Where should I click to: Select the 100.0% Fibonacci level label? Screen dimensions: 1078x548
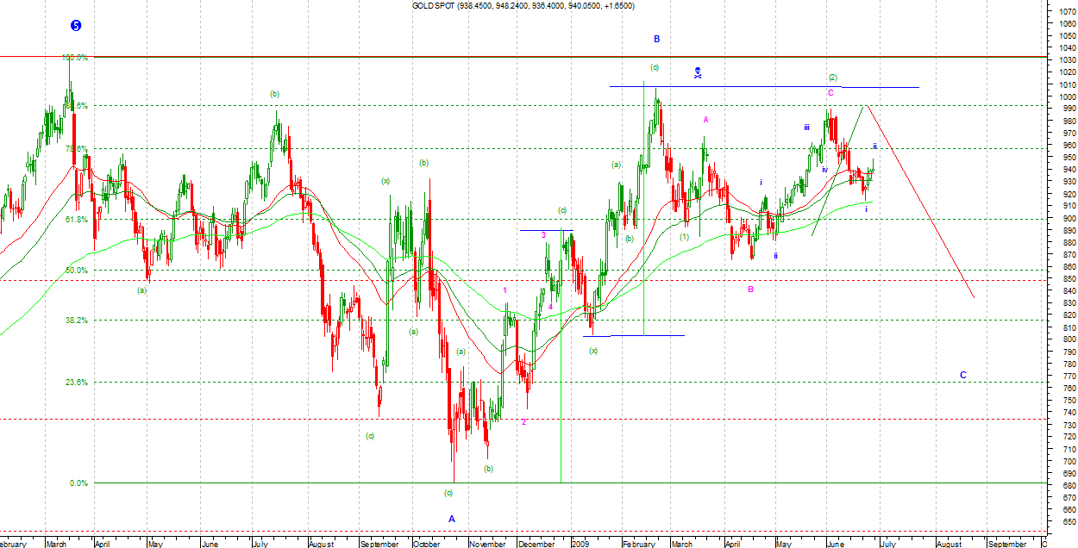[x=75, y=58]
